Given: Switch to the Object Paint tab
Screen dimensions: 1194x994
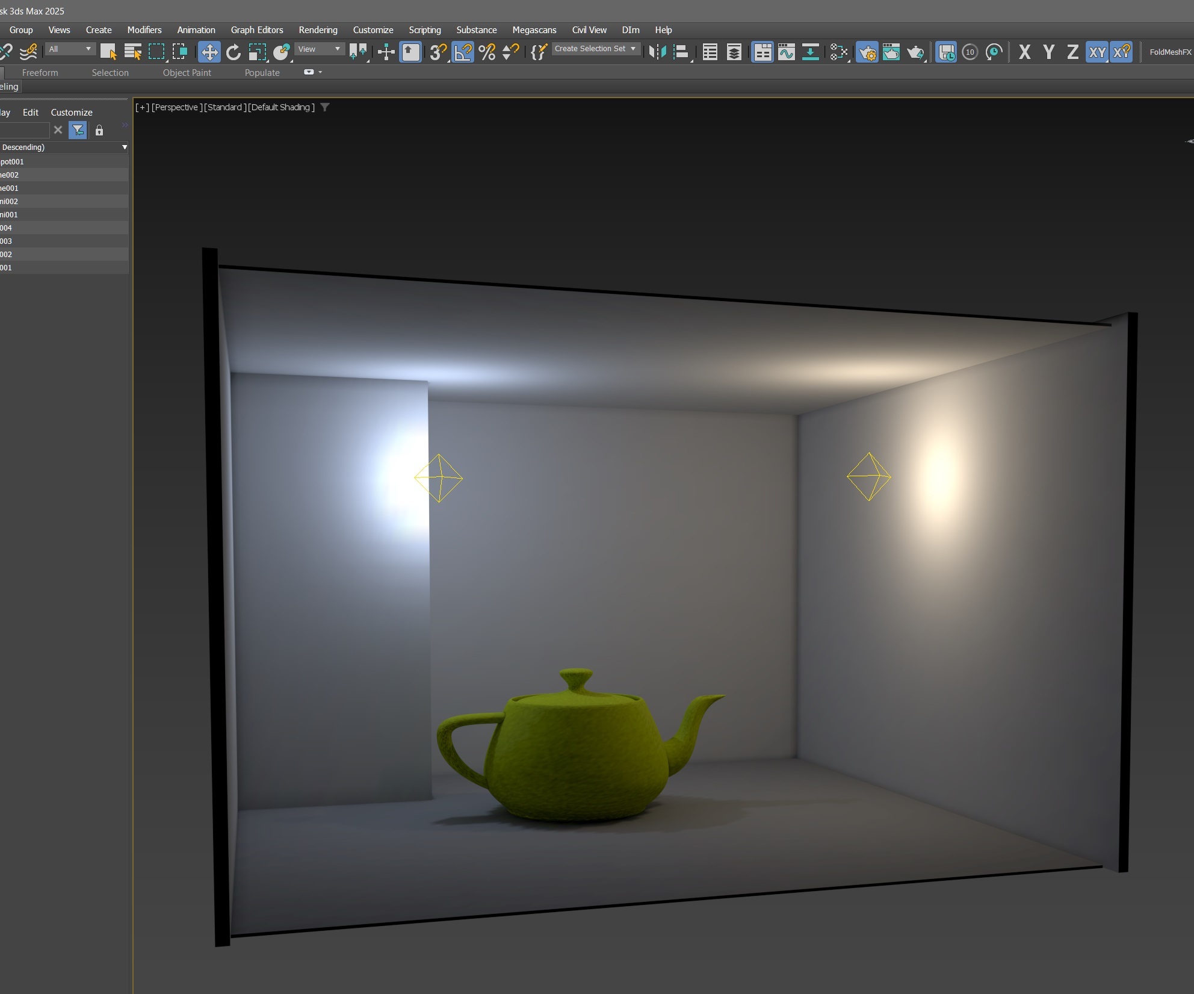Looking at the screenshot, I should pos(187,72).
